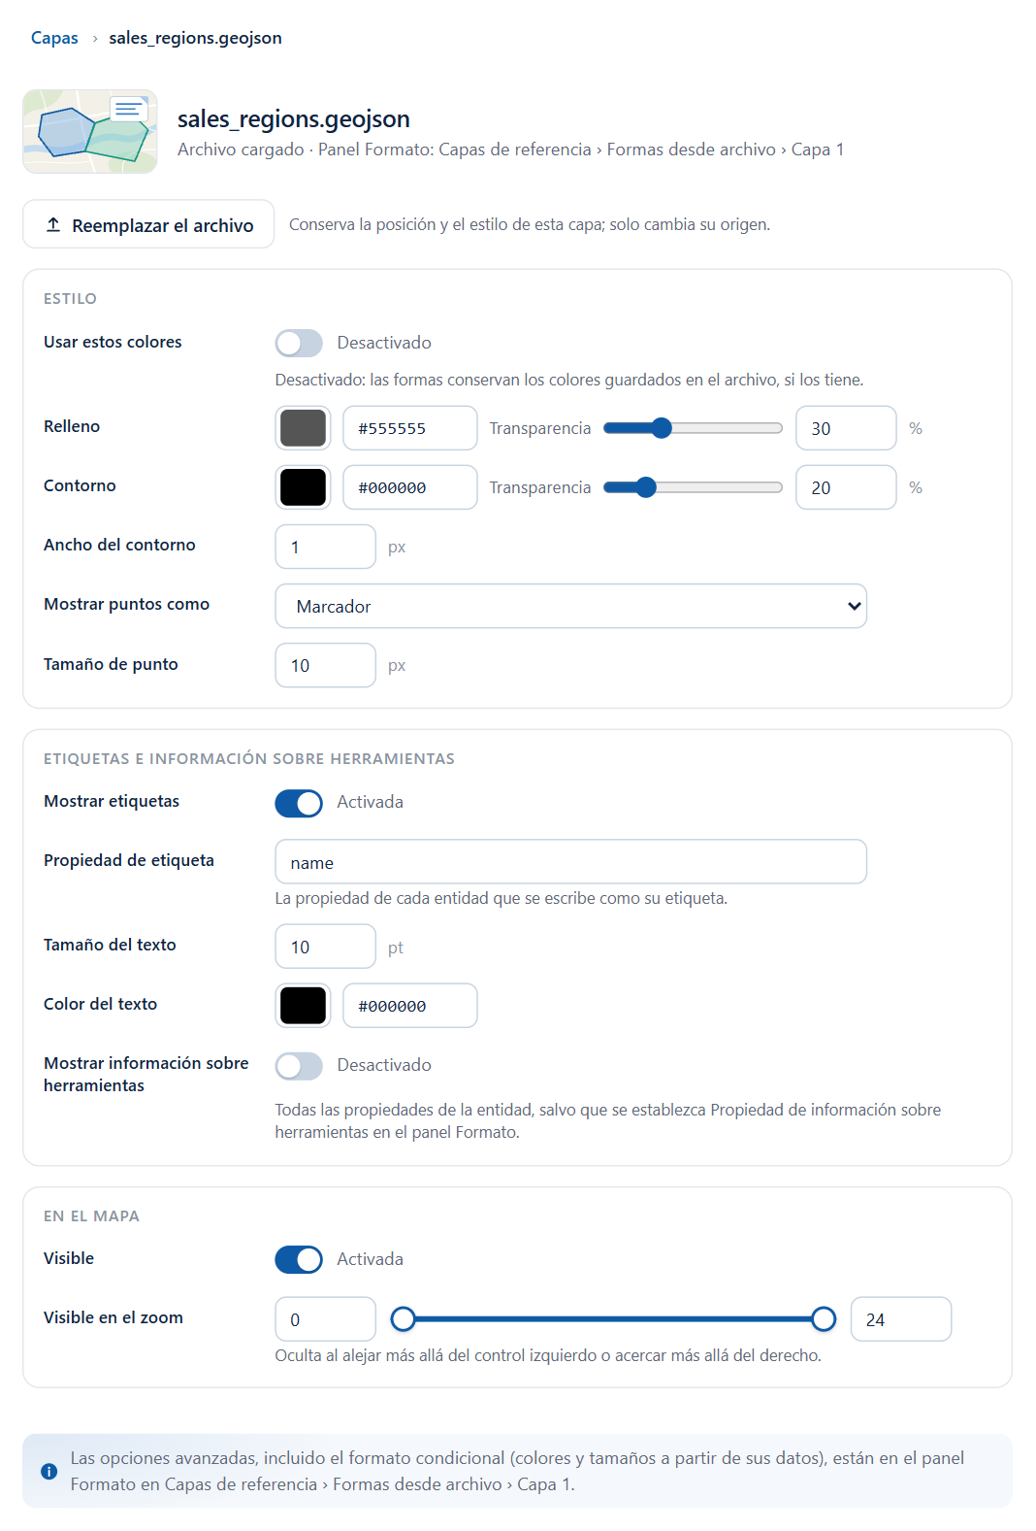Viewport: 1036px width, 1531px height.
Task: Click the Propiedad de etiqueta field
Action: [x=571, y=862]
